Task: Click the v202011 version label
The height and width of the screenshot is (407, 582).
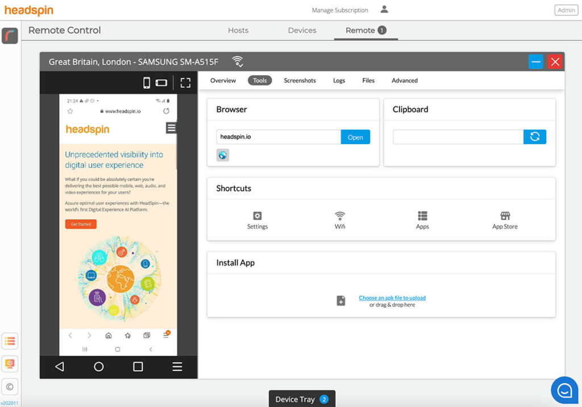Action: [9, 403]
